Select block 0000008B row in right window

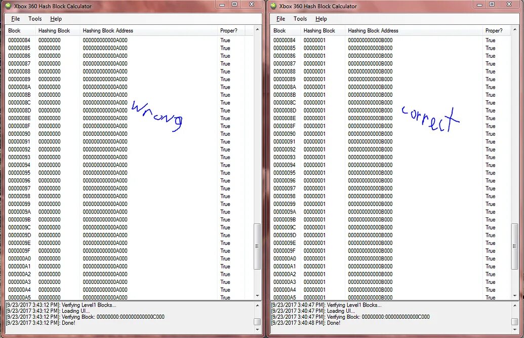pos(391,95)
